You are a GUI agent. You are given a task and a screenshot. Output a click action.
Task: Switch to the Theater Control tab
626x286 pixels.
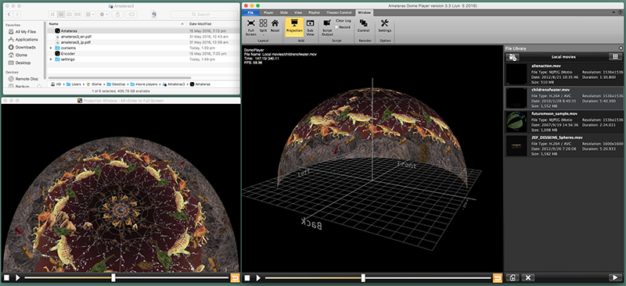click(339, 13)
